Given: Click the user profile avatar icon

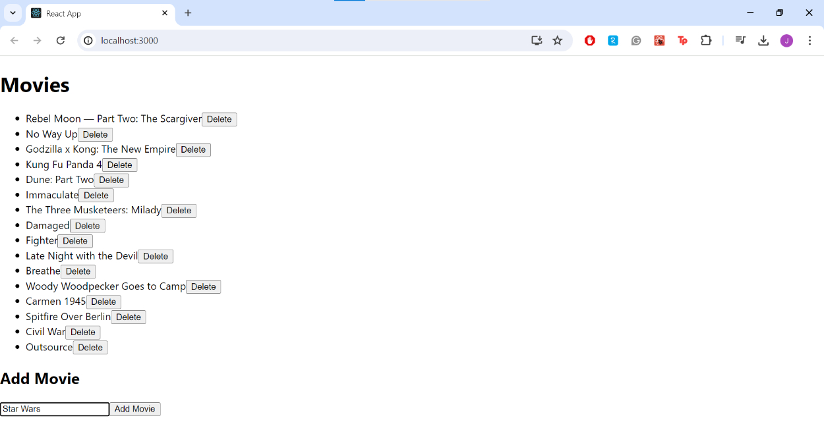Looking at the screenshot, I should click(786, 41).
